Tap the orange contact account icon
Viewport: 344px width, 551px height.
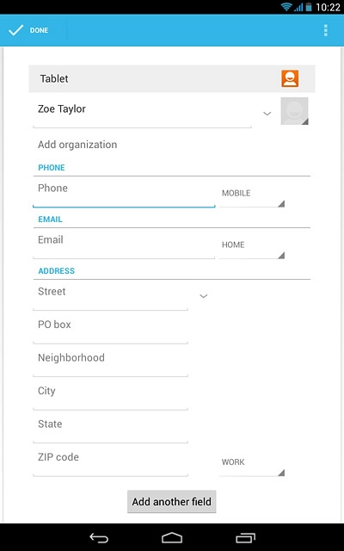pyautogui.click(x=290, y=78)
